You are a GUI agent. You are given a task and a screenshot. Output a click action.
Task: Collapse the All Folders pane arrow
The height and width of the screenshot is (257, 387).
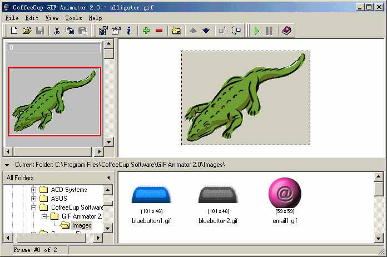pyautogui.click(x=108, y=178)
